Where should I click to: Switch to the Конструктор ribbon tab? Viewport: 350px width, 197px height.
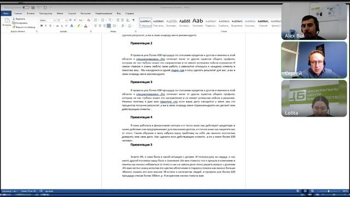(x=46, y=13)
